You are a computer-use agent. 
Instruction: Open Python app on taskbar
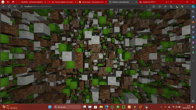pyautogui.click(x=146, y=107)
